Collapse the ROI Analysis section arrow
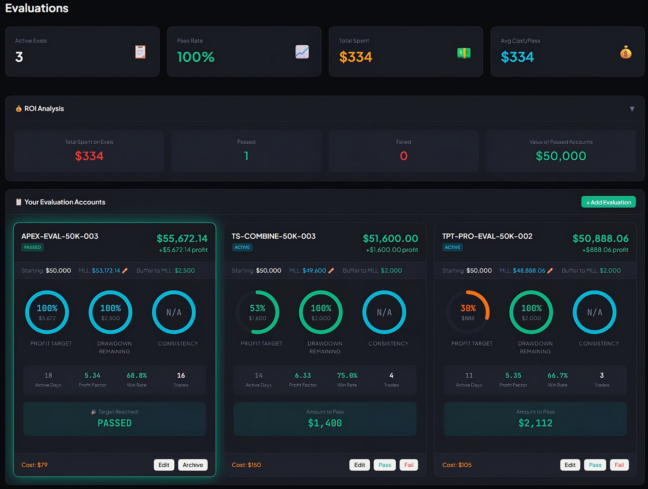 click(x=631, y=109)
